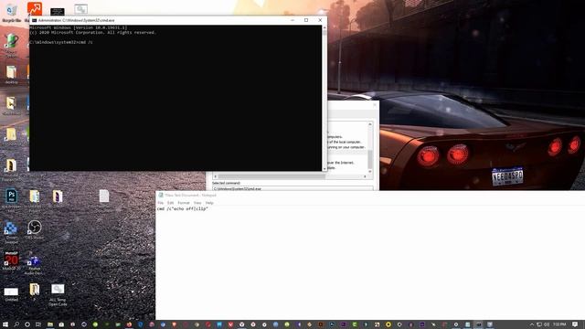Click the Windows Start button

click(x=5, y=324)
